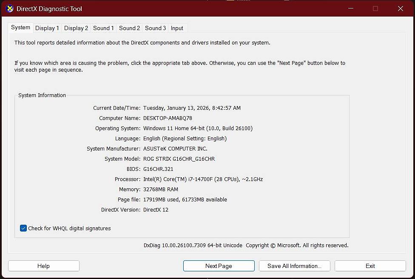Viewport: 415px width, 279px height.
Task: Click the DxDiag version copyright text
Action: [x=246, y=246]
